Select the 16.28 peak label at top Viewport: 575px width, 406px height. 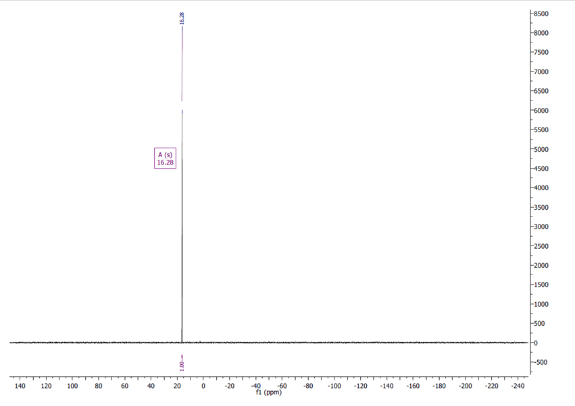coord(182,18)
